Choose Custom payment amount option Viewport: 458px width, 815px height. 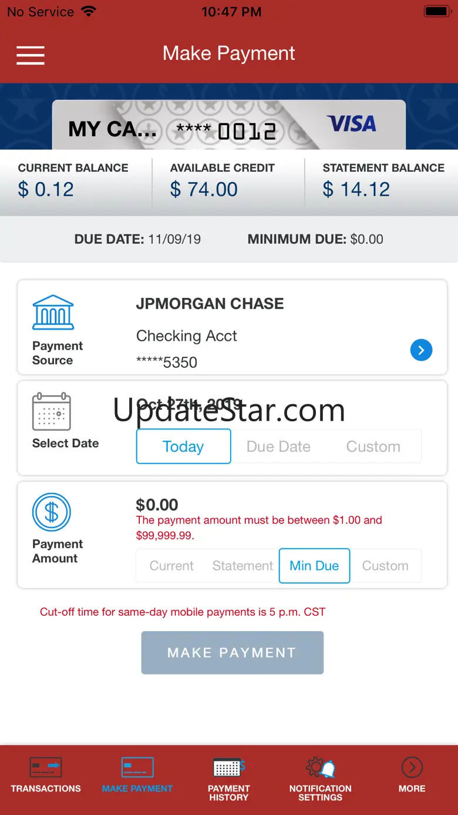385,566
